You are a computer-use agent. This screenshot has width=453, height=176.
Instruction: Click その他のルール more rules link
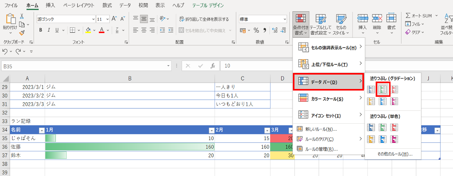pos(395,154)
